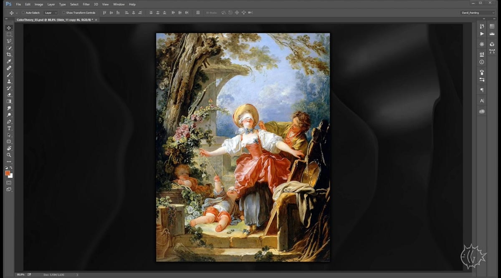
Task: Open the File menu
Action: (18, 4)
